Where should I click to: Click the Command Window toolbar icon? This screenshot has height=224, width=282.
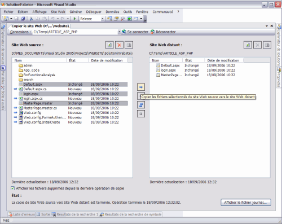coord(136,19)
